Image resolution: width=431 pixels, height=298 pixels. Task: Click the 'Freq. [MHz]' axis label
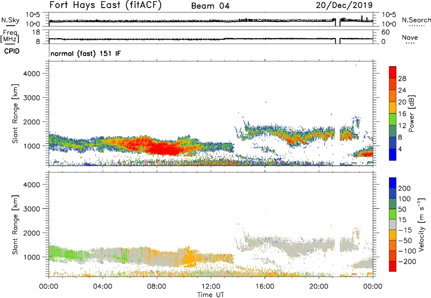10,36
